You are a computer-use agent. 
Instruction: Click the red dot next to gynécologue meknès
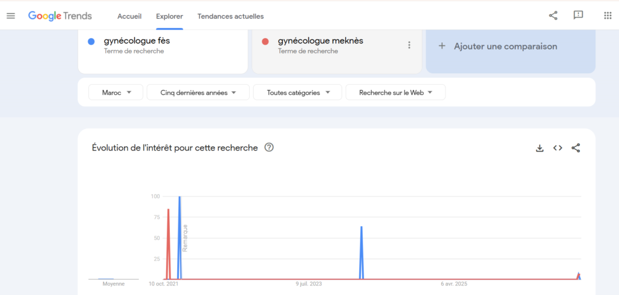click(265, 42)
